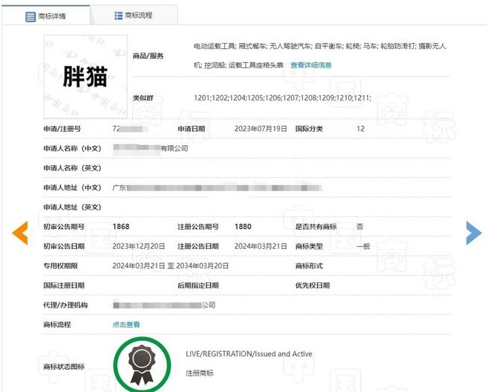This screenshot has height=392, width=487.
Task: Open the 查看详细信息 link for goods/services
Action: 311,65
